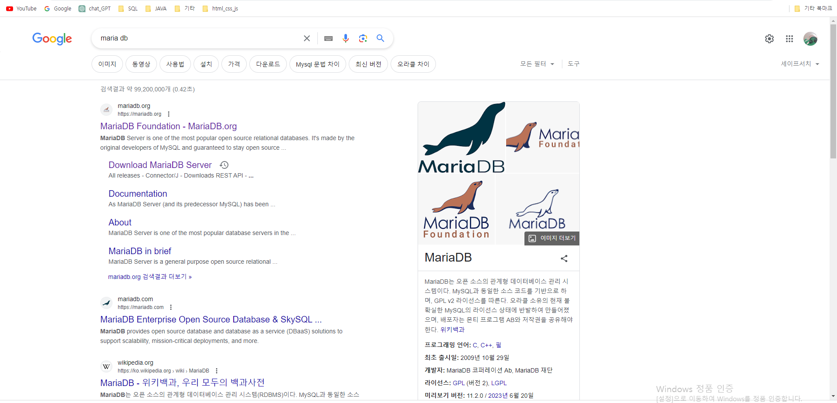Open more options for mariadb.org result
The width and height of the screenshot is (837, 403).
click(x=169, y=114)
